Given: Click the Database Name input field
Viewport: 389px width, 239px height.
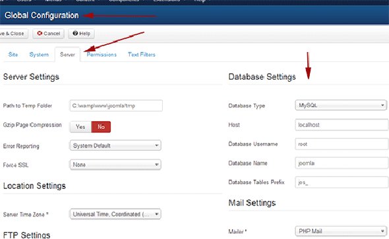Looking at the screenshot, I should pyautogui.click(x=342, y=163).
